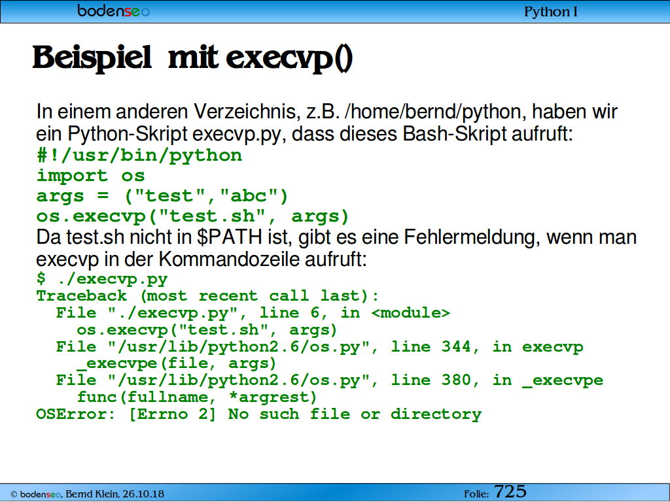The image size is (670, 502).
Task: Click the slide title 'Beispiel mit execvp()'
Action: pos(192,58)
